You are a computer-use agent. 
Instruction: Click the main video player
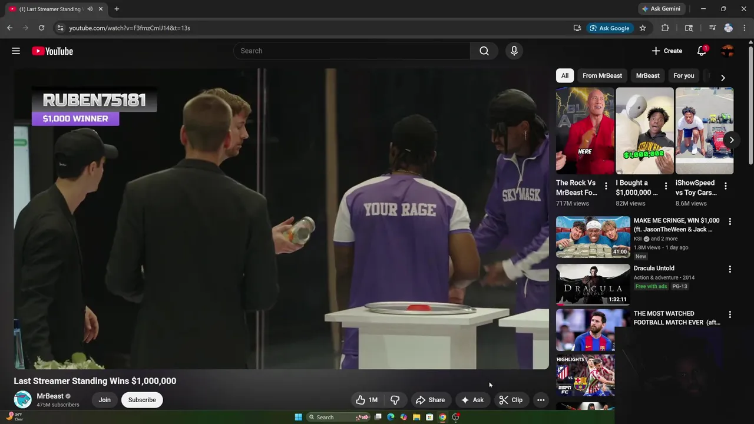click(x=282, y=219)
